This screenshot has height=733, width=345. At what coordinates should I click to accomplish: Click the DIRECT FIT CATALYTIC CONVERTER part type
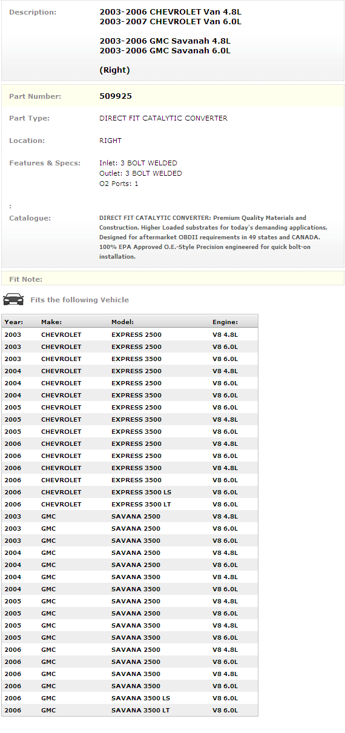pos(163,118)
